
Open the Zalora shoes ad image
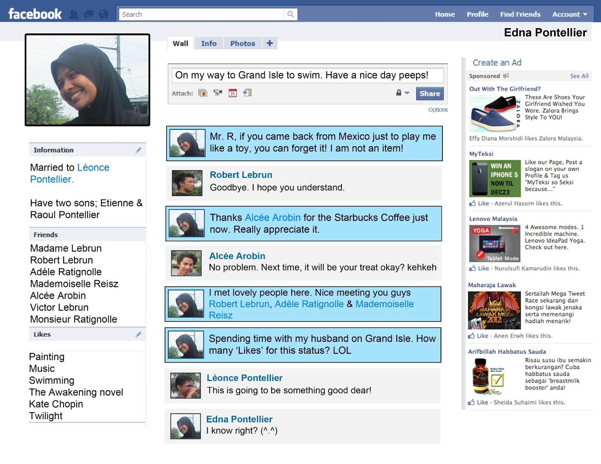(x=495, y=113)
